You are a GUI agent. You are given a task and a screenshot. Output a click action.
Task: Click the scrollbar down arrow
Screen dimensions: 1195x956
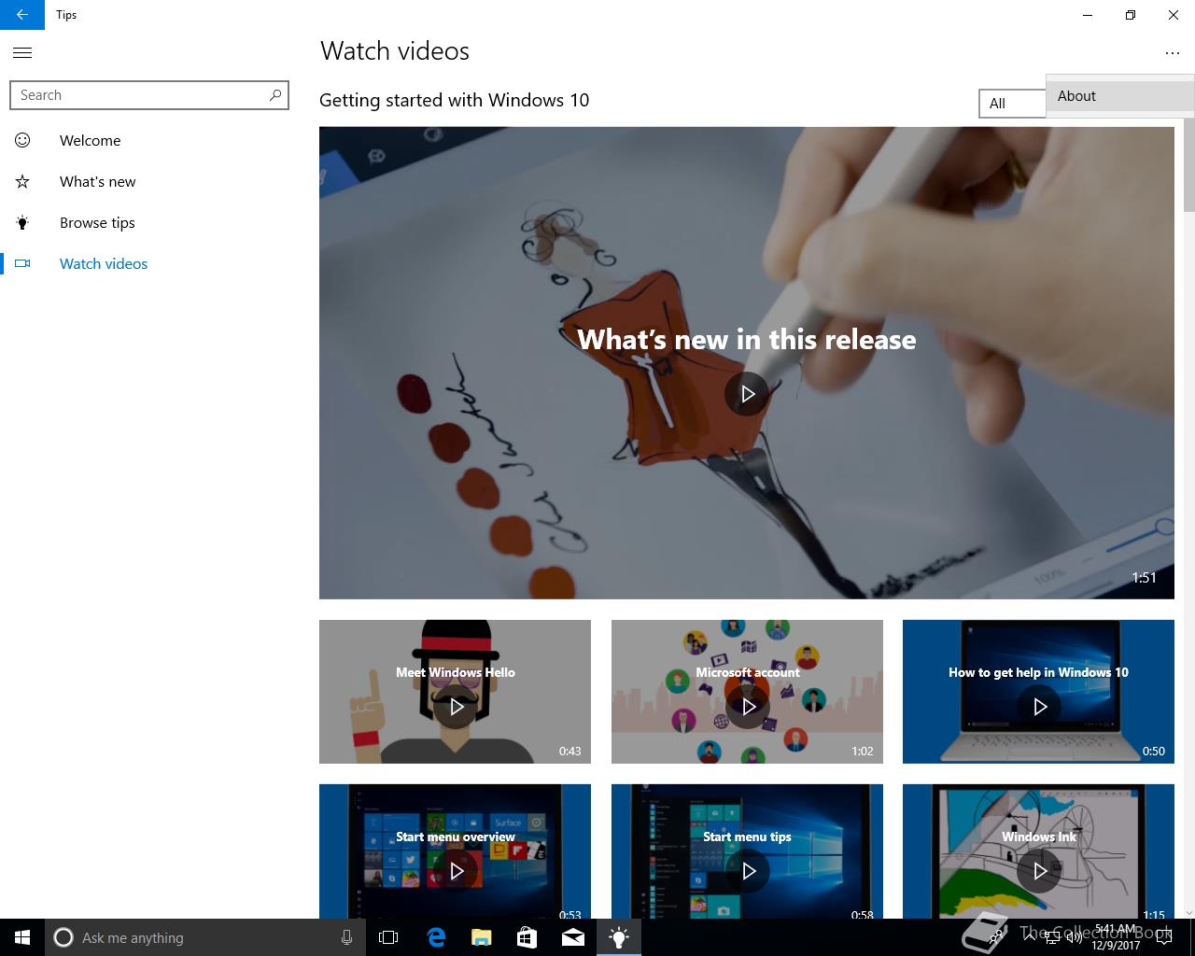click(x=1188, y=912)
